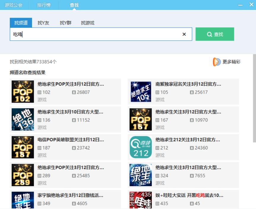This screenshot has height=209, width=256.
Task: Click the POP 102 channel icon
Action: pyautogui.click(x=23, y=92)
